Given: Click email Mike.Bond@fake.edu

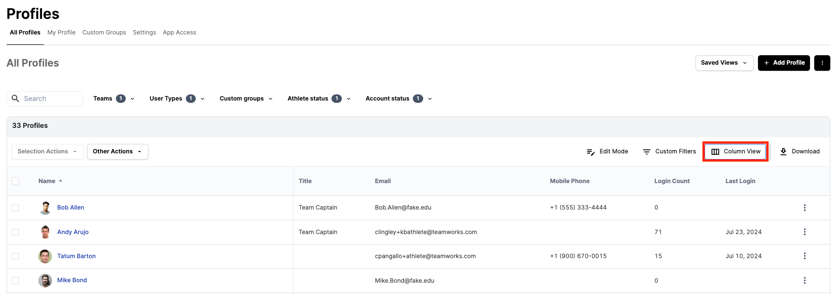Looking at the screenshot, I should point(404,280).
